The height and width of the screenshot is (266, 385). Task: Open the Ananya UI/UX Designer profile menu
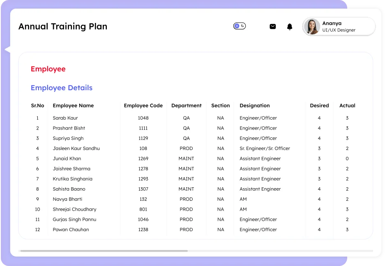coord(339,27)
